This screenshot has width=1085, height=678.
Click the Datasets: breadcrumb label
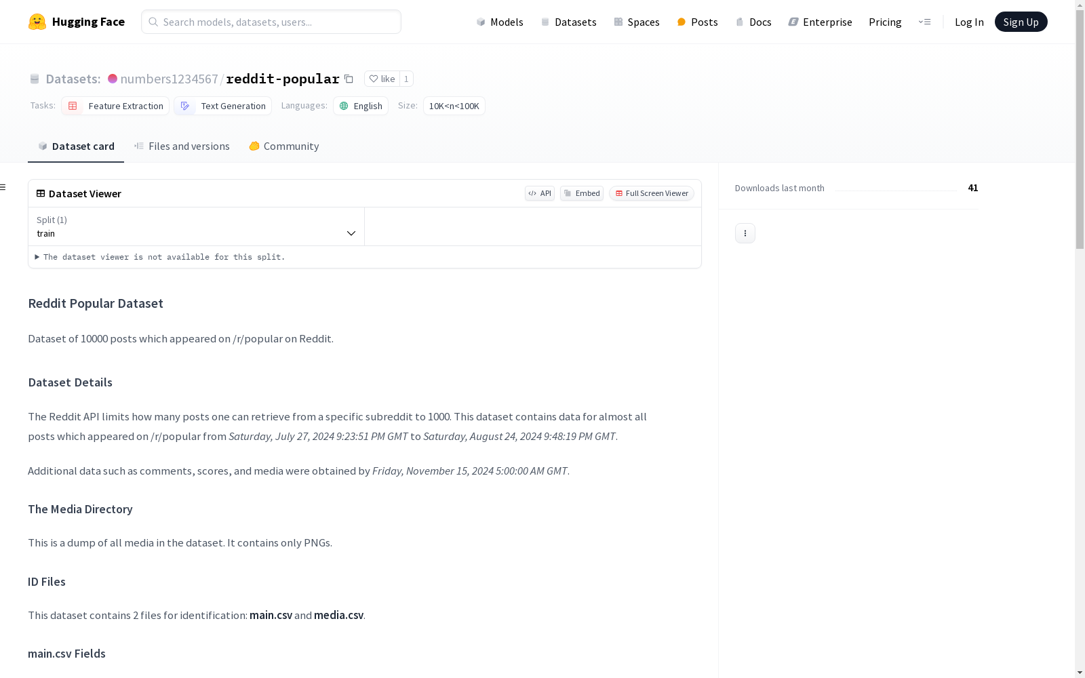tap(73, 79)
